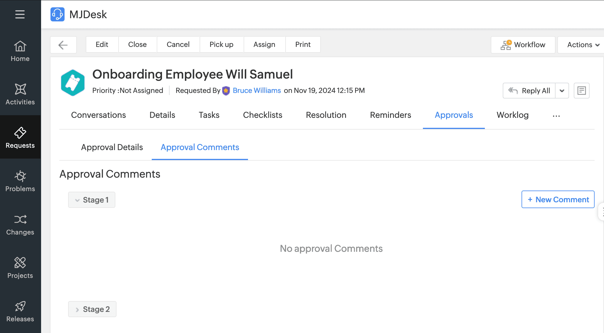Click the Pick up button
604x333 pixels.
pyautogui.click(x=221, y=45)
